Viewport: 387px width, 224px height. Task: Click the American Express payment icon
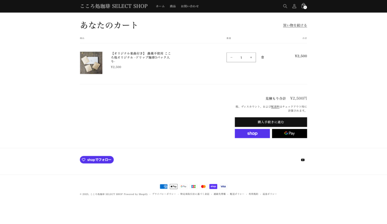pyautogui.click(x=164, y=186)
